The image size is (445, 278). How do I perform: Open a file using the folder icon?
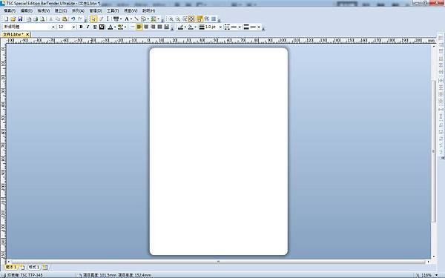tap(13, 19)
